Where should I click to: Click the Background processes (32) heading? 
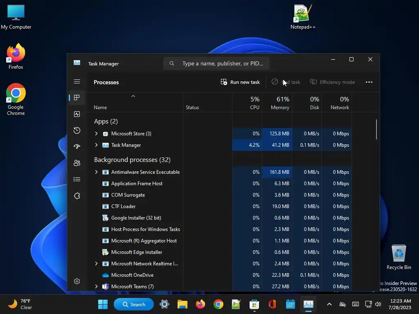click(x=132, y=160)
